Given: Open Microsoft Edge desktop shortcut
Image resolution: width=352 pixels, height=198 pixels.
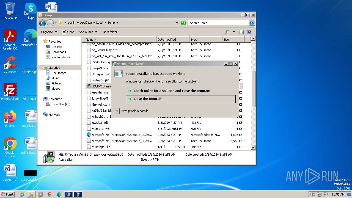Looking at the screenshot, I should coord(29,38).
